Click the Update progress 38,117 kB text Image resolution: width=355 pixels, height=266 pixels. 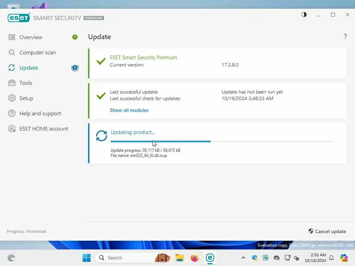[145, 150]
